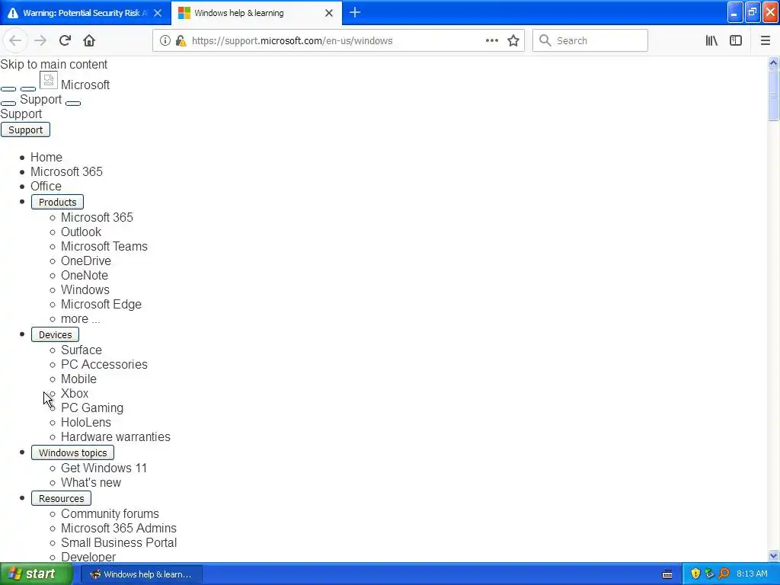Open the Community forums link
The image size is (780, 585).
[110, 513]
